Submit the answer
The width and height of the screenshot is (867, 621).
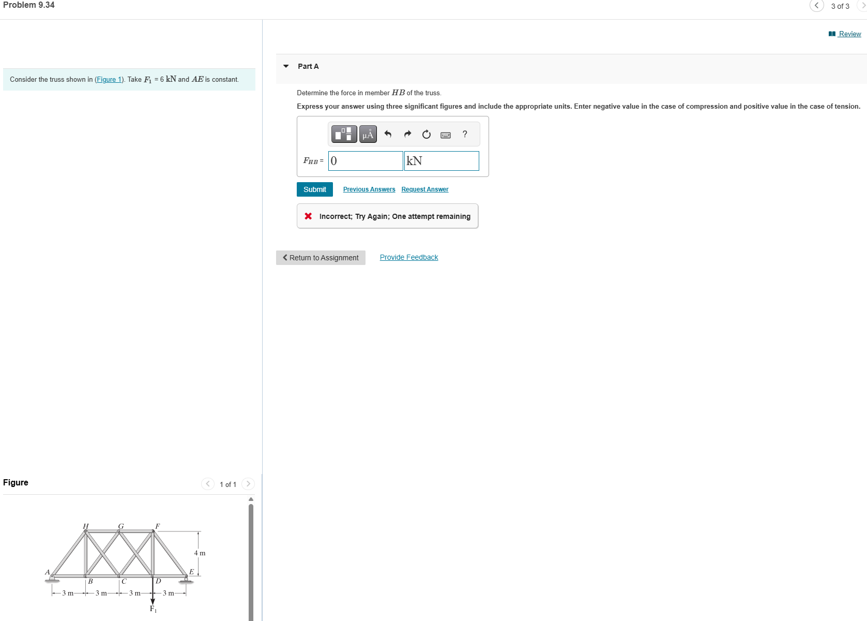click(x=315, y=189)
